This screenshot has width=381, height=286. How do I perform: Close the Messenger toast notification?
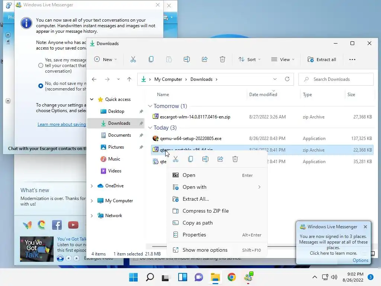[365, 227]
